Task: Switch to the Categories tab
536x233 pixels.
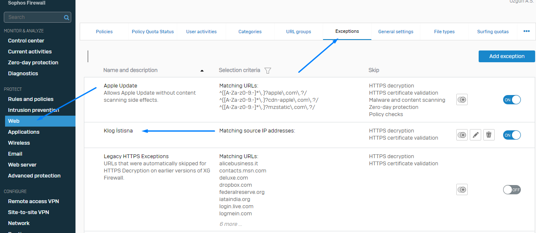Action: click(250, 32)
